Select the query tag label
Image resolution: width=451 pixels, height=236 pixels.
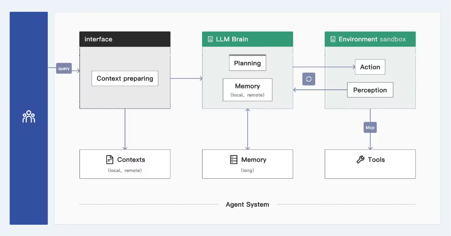(x=64, y=68)
